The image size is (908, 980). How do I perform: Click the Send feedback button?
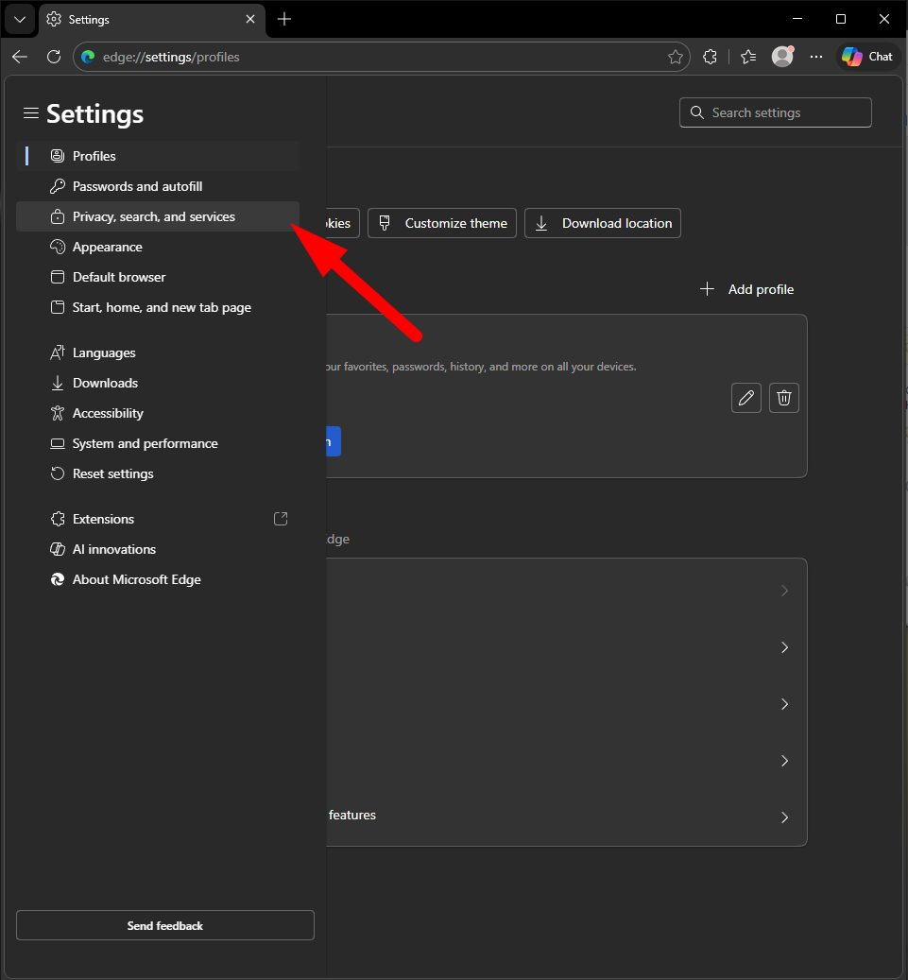(x=165, y=925)
